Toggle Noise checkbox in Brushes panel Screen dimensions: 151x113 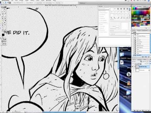99,24
